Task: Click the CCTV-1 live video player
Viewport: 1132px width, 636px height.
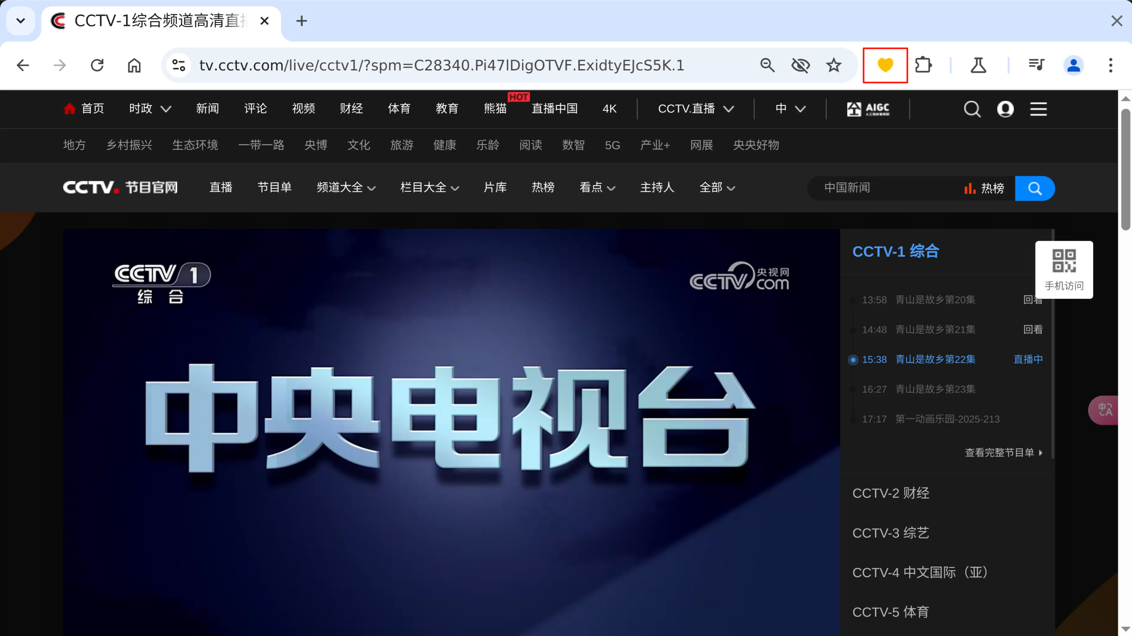Action: pos(451,433)
